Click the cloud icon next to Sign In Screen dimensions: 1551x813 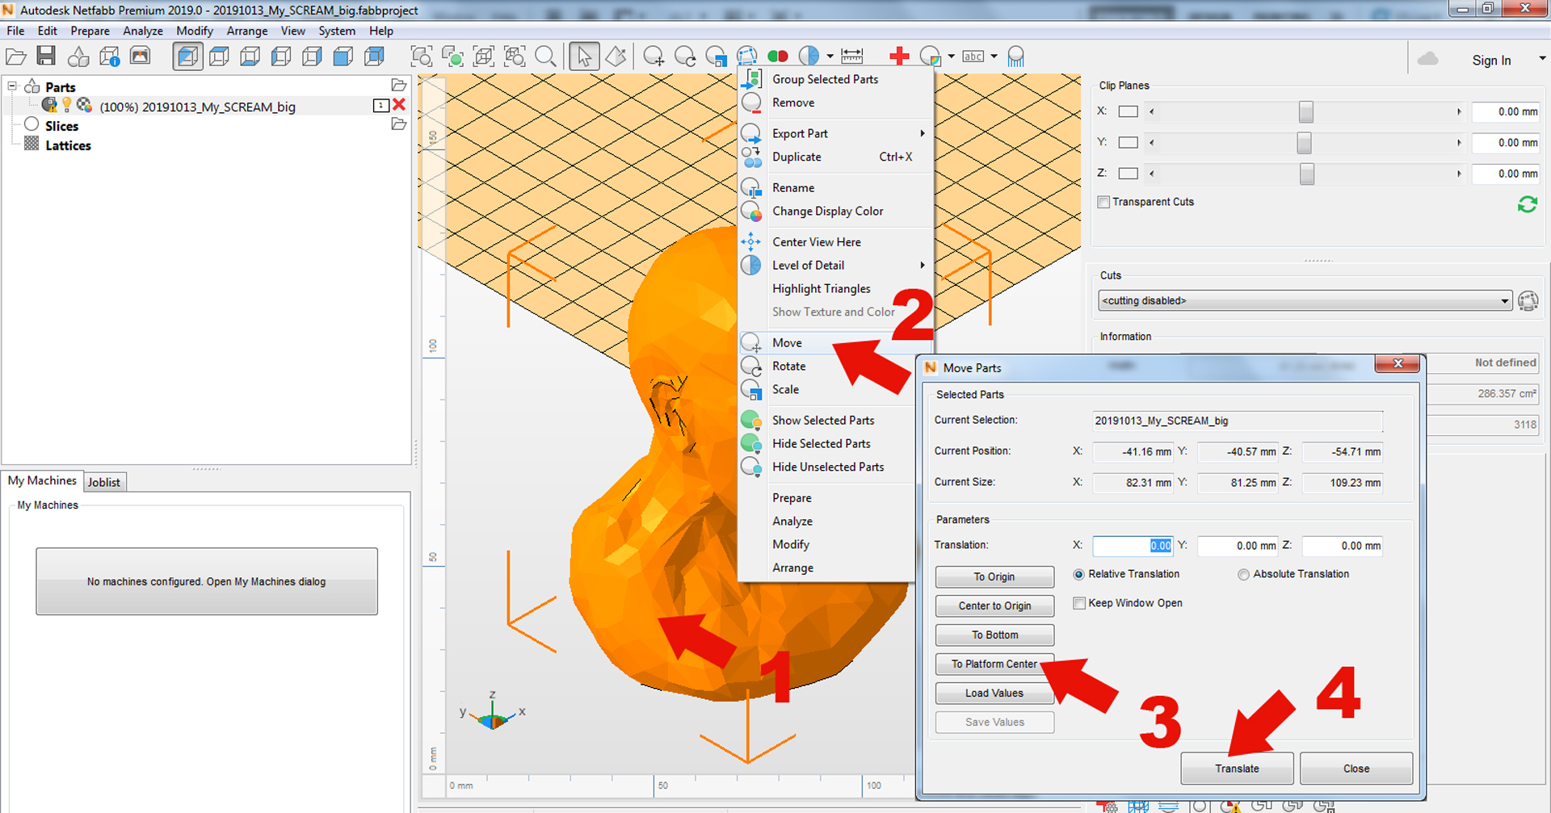tap(1428, 59)
